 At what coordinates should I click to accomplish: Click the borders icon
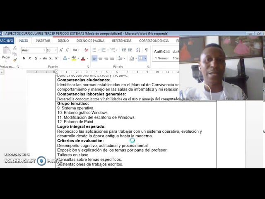141,58
